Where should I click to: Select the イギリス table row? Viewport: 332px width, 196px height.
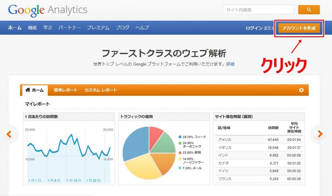259,147
